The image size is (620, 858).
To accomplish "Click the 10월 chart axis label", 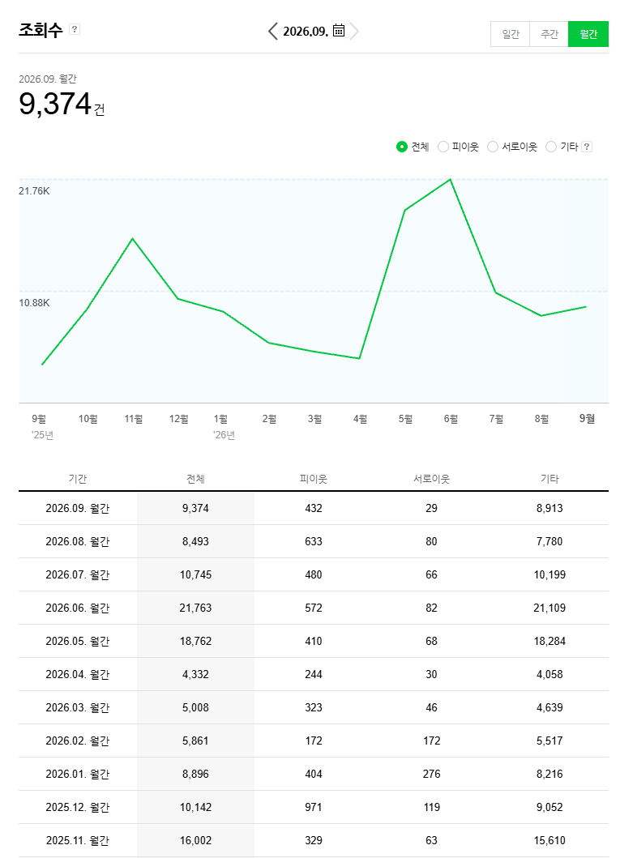I will 88,419.
